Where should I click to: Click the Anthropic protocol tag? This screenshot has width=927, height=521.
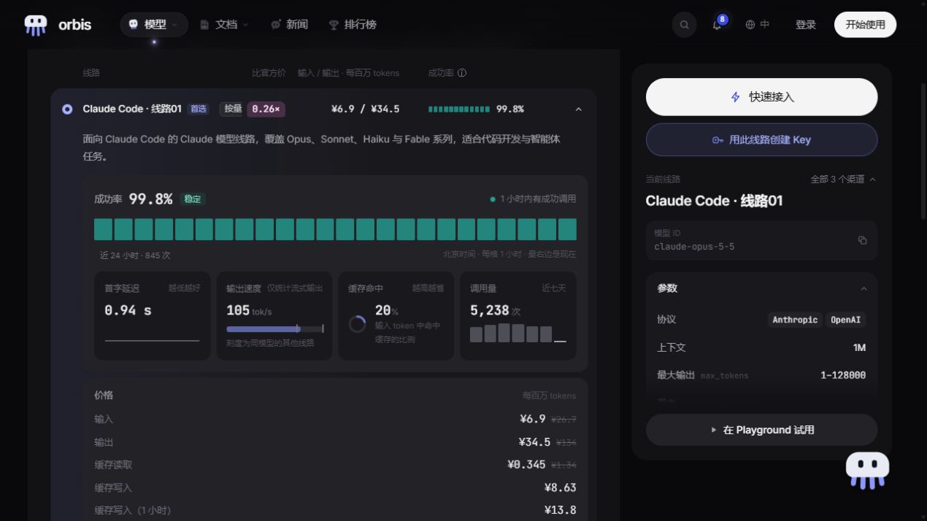click(795, 320)
